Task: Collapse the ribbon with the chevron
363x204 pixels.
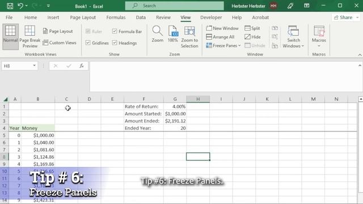Action: [x=360, y=55]
